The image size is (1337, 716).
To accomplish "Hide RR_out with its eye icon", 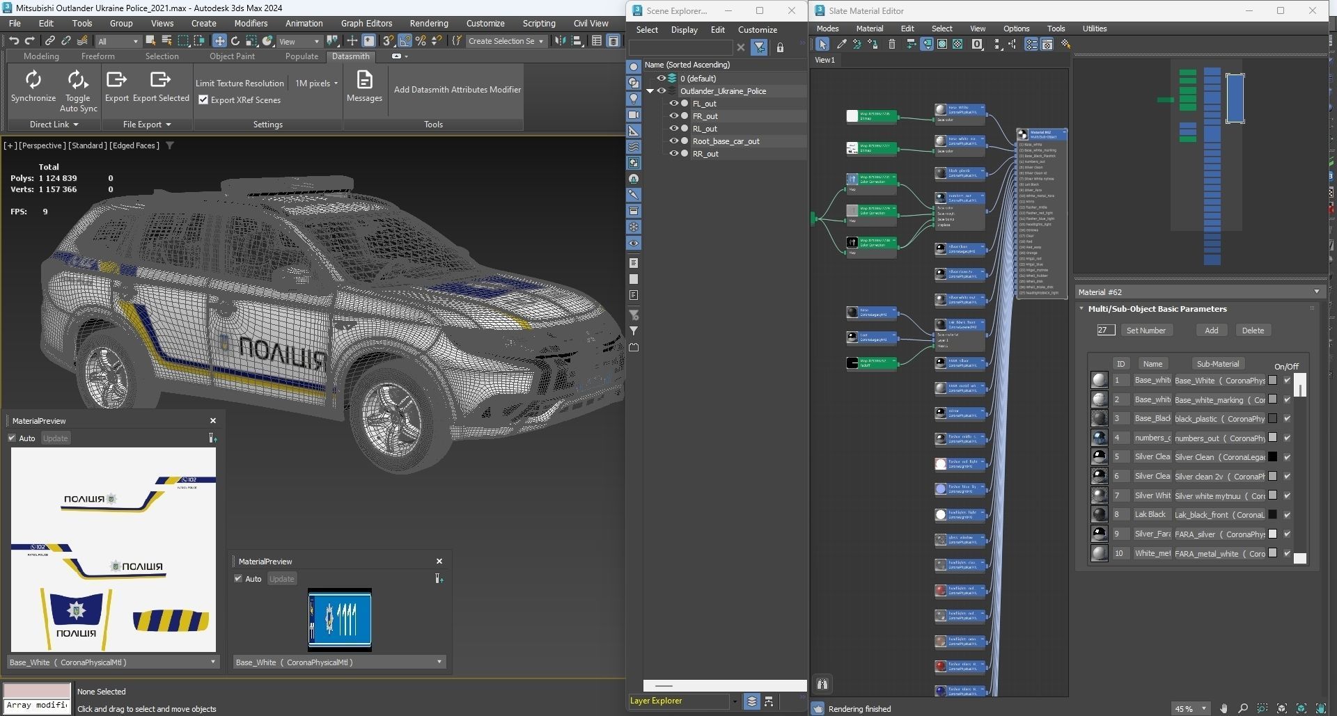I will [673, 153].
